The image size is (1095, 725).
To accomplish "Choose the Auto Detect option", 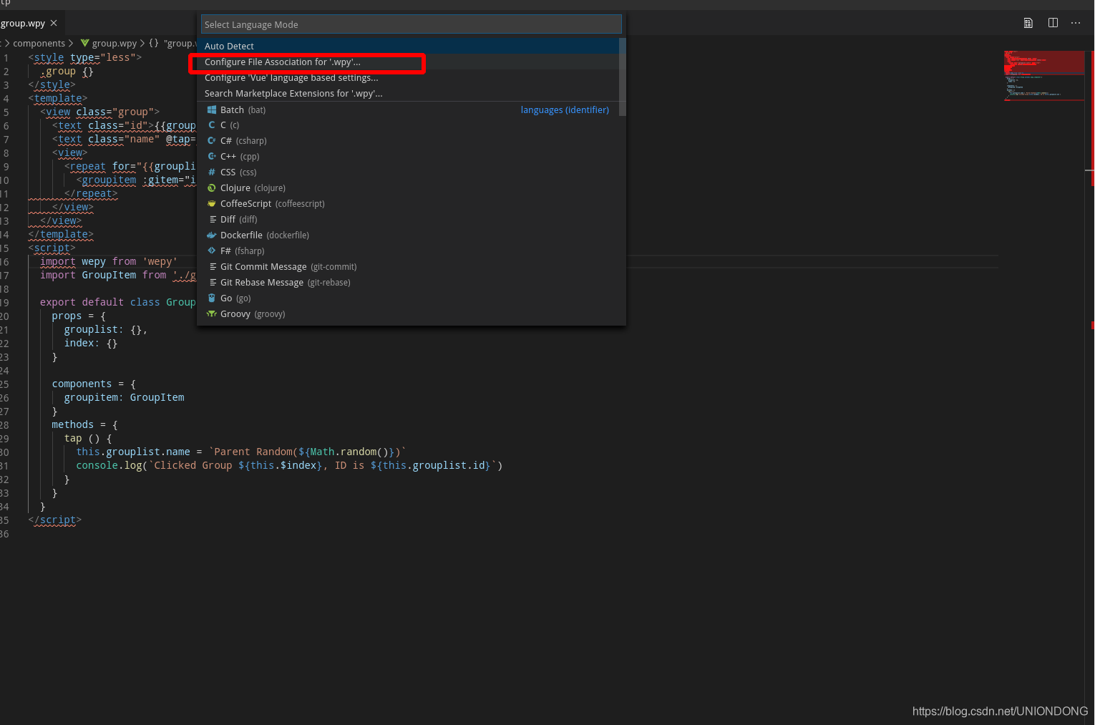I will [x=408, y=46].
